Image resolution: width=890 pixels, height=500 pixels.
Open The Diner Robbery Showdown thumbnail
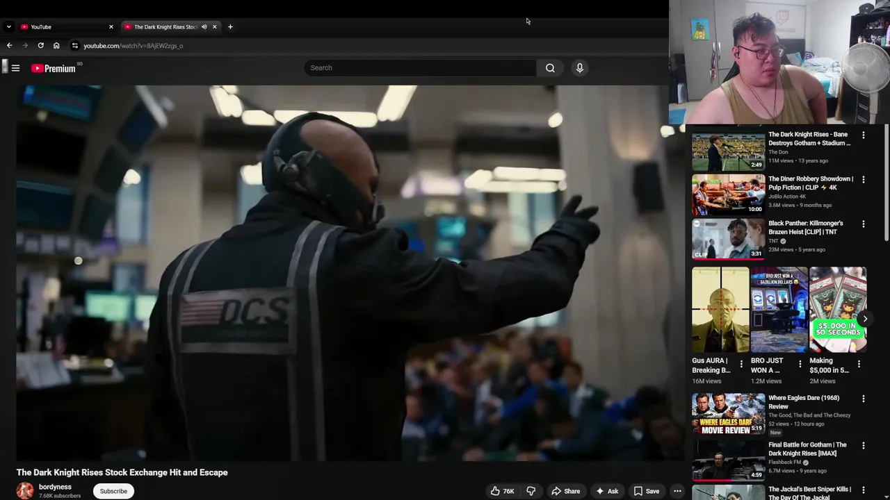pos(728,195)
